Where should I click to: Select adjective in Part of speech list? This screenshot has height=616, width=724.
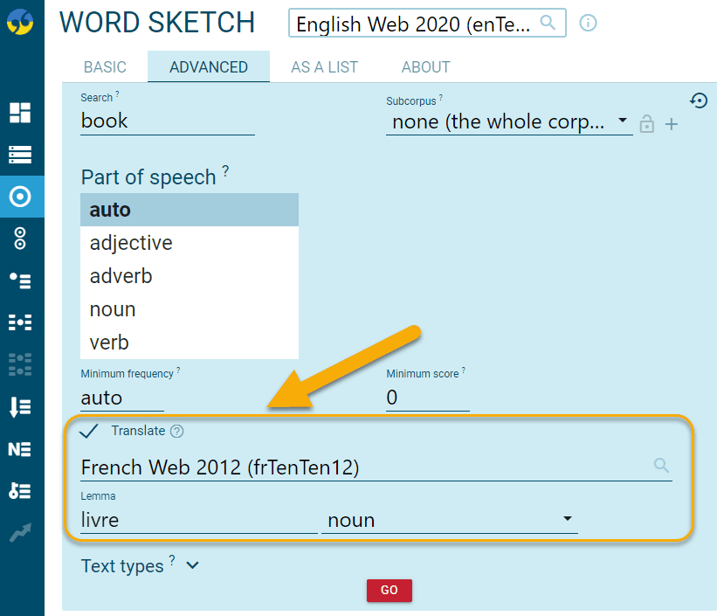pos(131,243)
